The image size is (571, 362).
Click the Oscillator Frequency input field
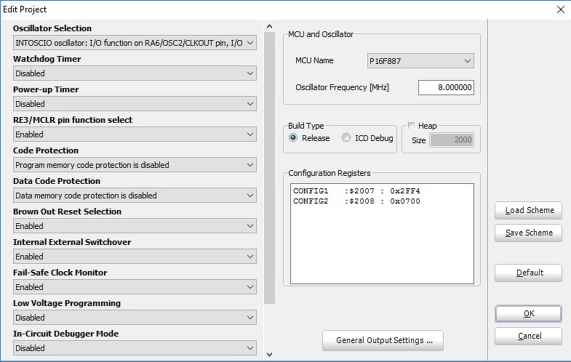(x=446, y=88)
